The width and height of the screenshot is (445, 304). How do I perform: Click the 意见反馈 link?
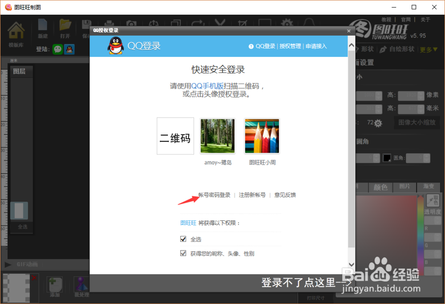285,195
